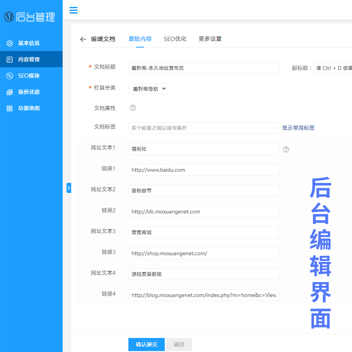Click the 文档标签 tags input field
The height and width of the screenshot is (352, 352).
[203, 128]
